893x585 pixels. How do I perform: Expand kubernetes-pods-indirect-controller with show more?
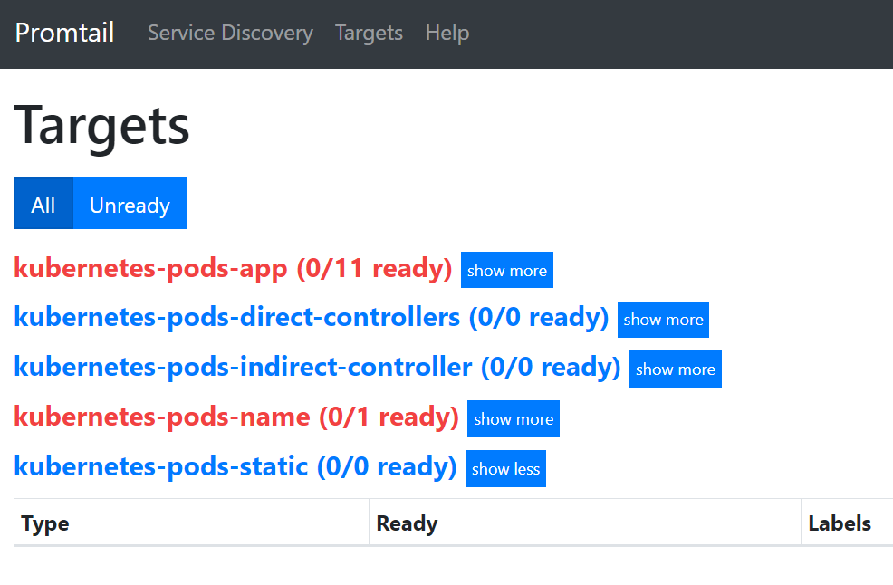click(x=675, y=369)
